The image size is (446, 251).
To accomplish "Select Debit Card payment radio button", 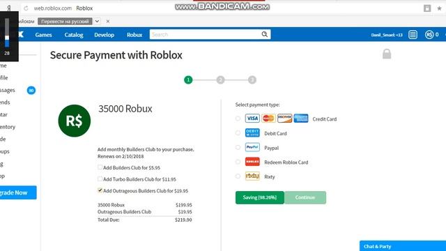I will pos(238,133).
